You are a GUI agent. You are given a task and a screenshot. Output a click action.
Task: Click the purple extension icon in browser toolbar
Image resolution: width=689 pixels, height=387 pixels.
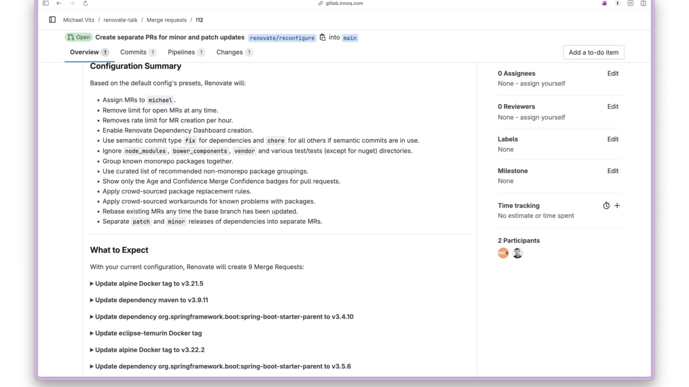[604, 3]
